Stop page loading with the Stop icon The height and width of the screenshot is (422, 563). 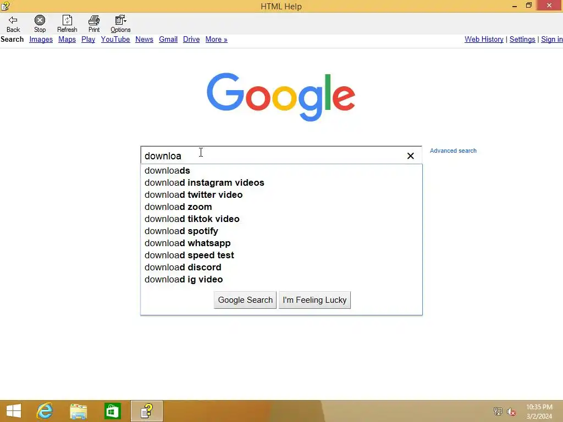point(40,24)
